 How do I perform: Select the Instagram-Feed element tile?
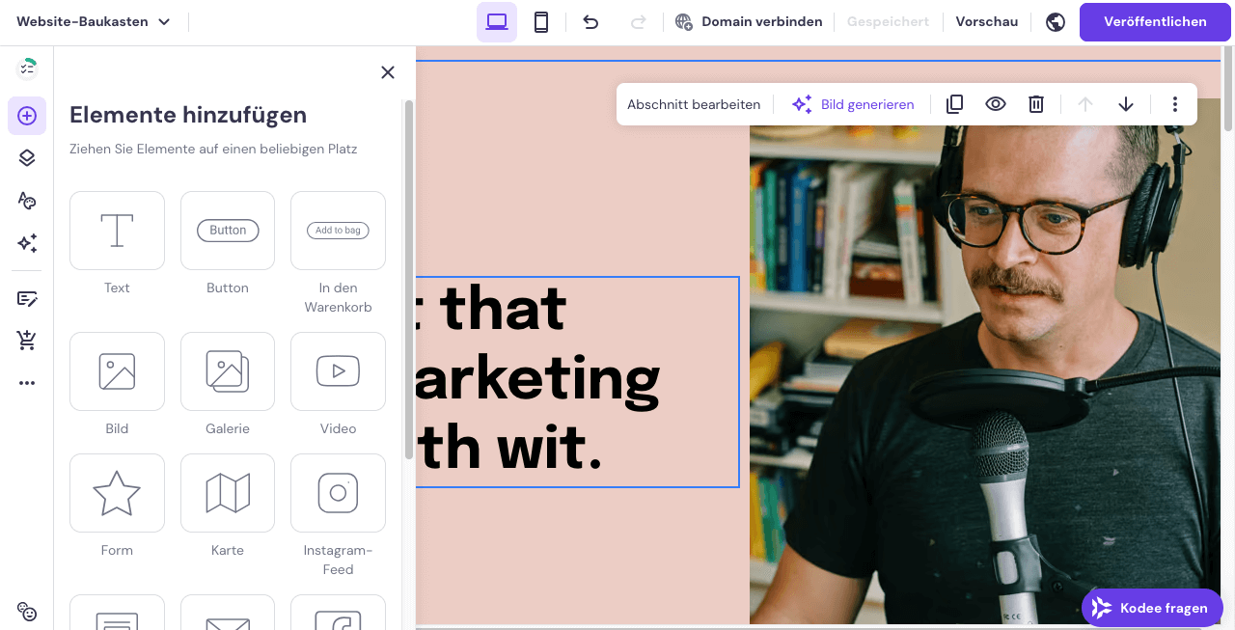point(338,493)
